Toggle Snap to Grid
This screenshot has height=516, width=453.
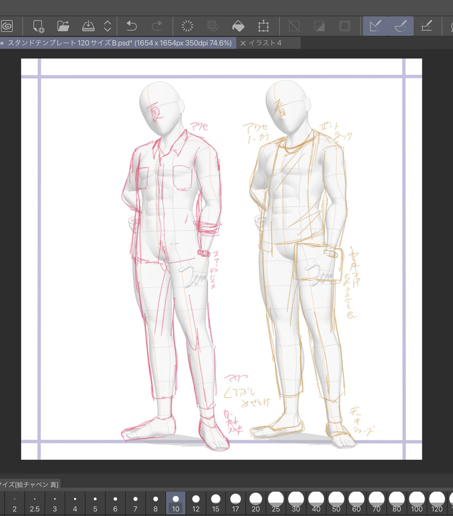[427, 26]
